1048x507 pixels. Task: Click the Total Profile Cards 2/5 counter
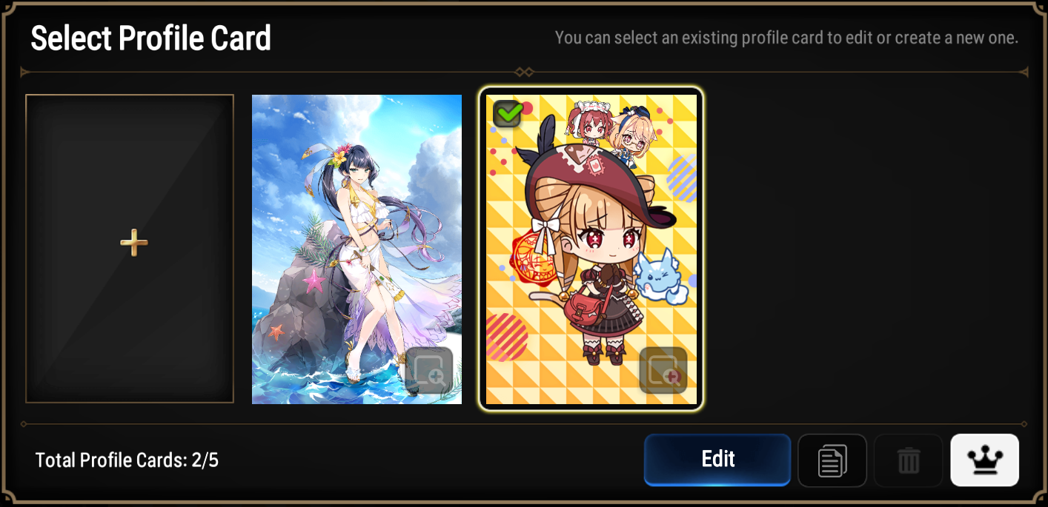[x=127, y=460]
